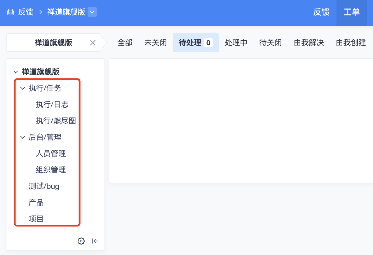Image resolution: width=373 pixels, height=255 pixels.
Task: Show tickets 由我解决
Action: (309, 43)
